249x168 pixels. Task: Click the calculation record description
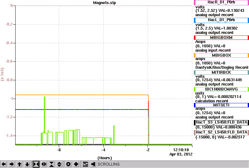[x=212, y=101]
